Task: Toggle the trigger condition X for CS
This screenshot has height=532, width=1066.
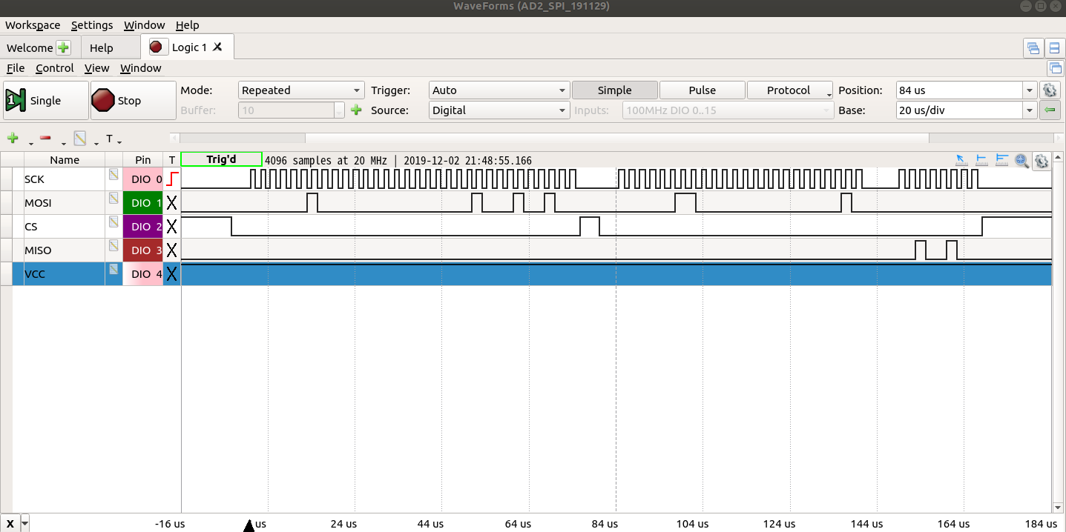Action: (172, 226)
